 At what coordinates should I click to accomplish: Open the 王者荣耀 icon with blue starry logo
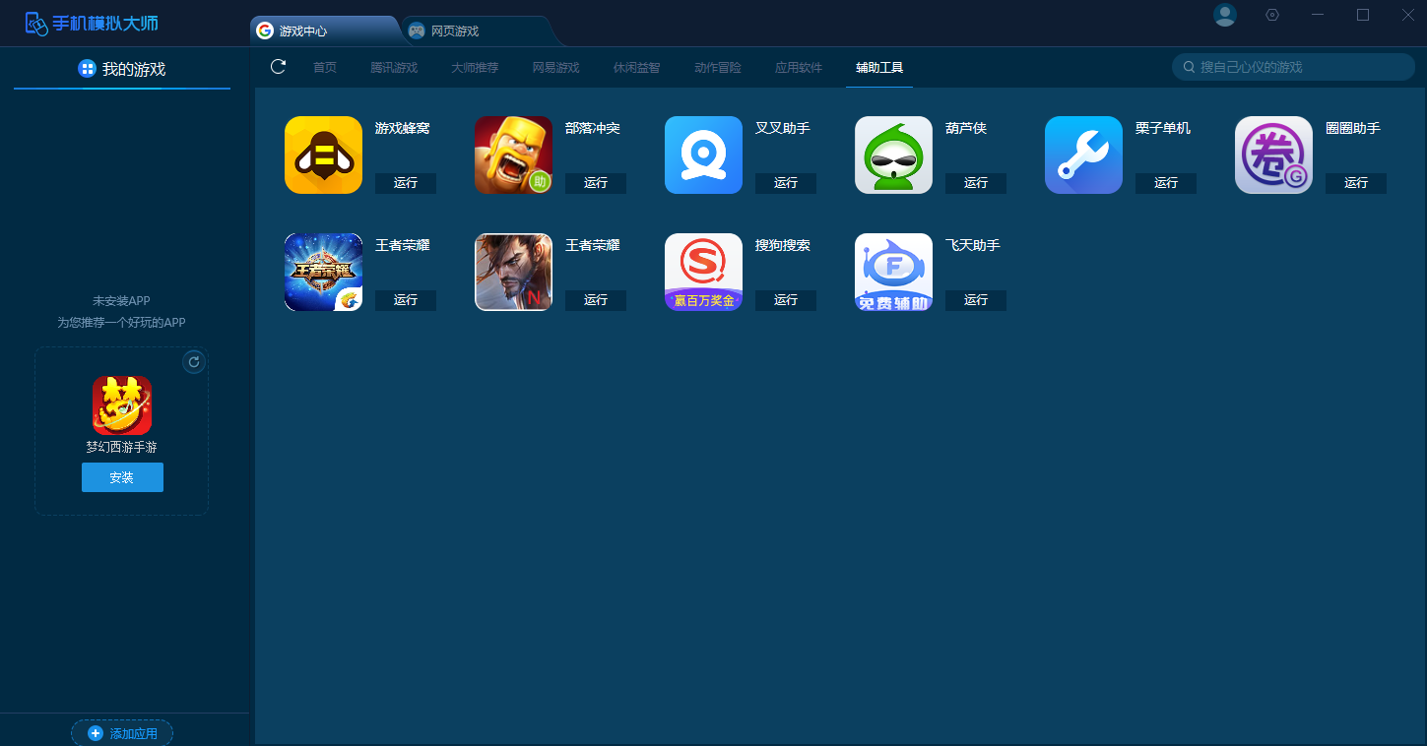tap(323, 273)
